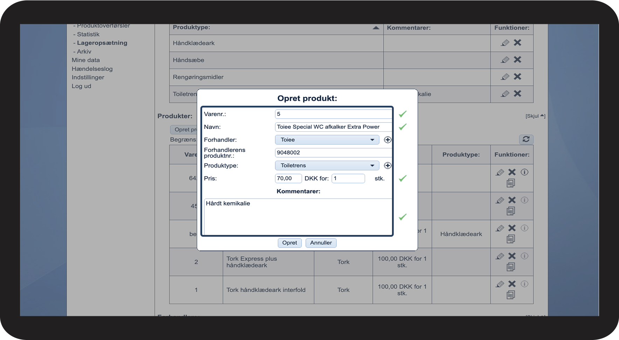Collapse Produkter section with Skjul link
The image size is (619, 340).
pos(535,116)
